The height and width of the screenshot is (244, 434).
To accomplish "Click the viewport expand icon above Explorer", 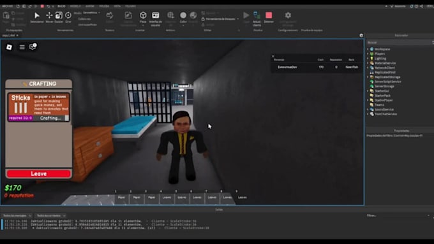I will point(361,36).
